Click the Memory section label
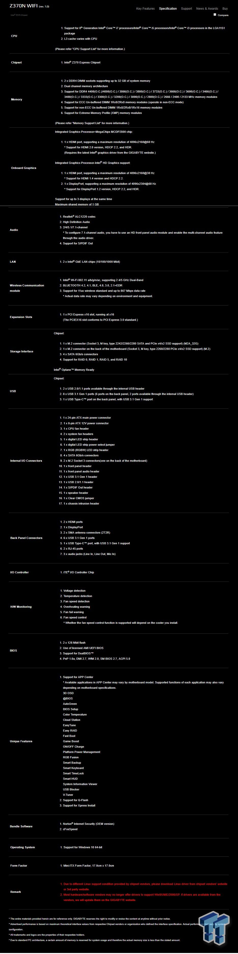This screenshot has width=238, height=954. click(17, 100)
